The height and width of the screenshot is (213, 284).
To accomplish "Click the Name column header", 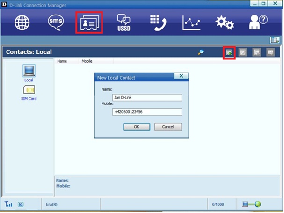I will pos(62,61).
